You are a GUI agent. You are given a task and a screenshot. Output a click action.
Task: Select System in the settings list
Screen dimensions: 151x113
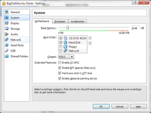(x=17, y=18)
